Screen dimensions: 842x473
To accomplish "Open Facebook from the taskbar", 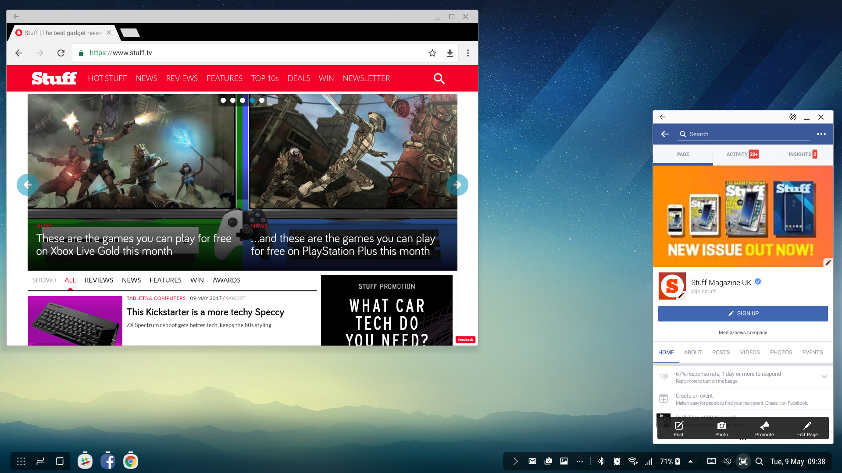I will pos(108,461).
